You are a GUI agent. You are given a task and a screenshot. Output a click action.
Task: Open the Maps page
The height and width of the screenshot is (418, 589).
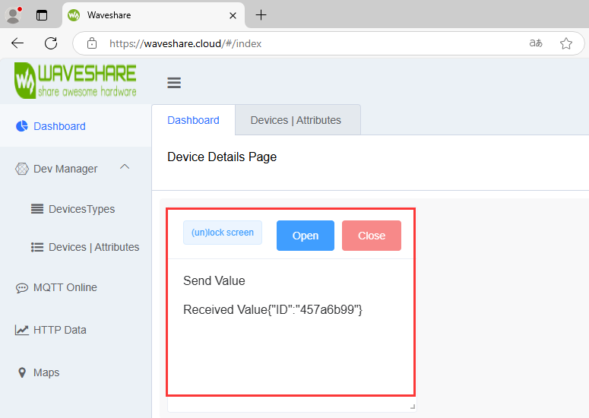tap(46, 372)
